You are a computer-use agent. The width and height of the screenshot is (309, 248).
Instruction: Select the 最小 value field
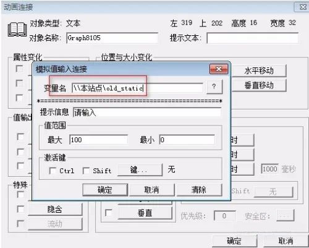(187, 140)
